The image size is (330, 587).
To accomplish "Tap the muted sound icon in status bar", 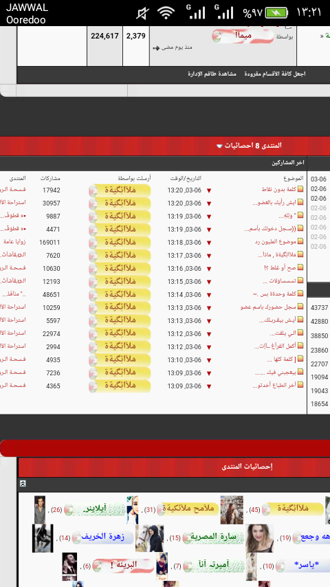I will 142,14.
